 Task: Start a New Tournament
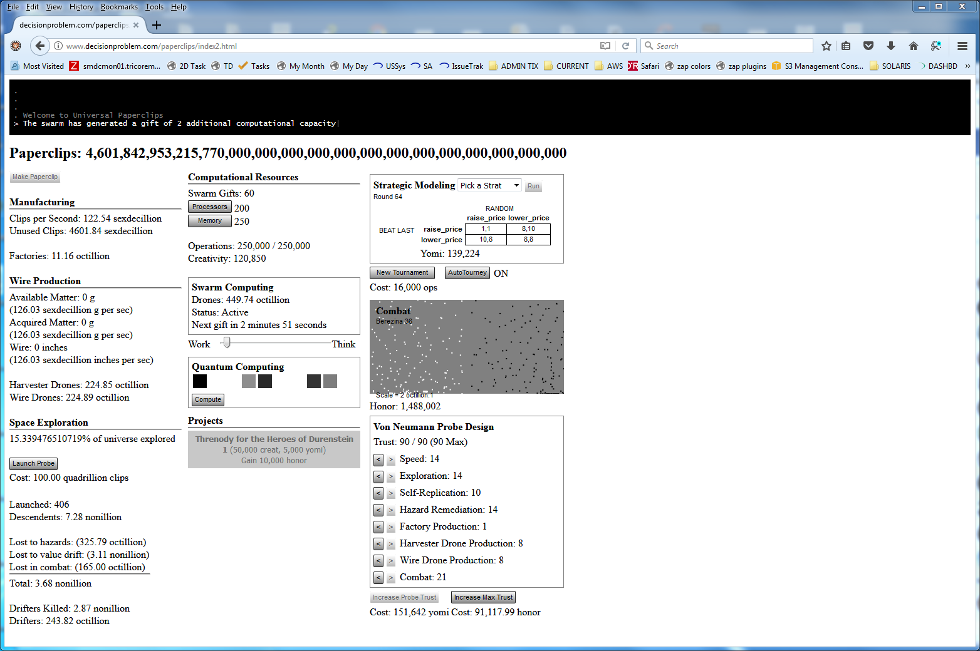pyautogui.click(x=402, y=273)
